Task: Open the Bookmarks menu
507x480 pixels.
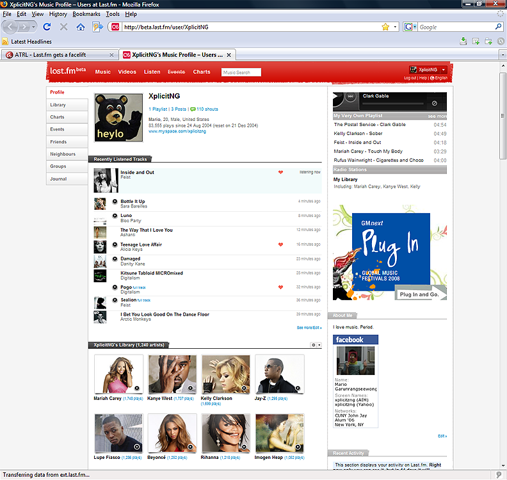Action: (86, 14)
